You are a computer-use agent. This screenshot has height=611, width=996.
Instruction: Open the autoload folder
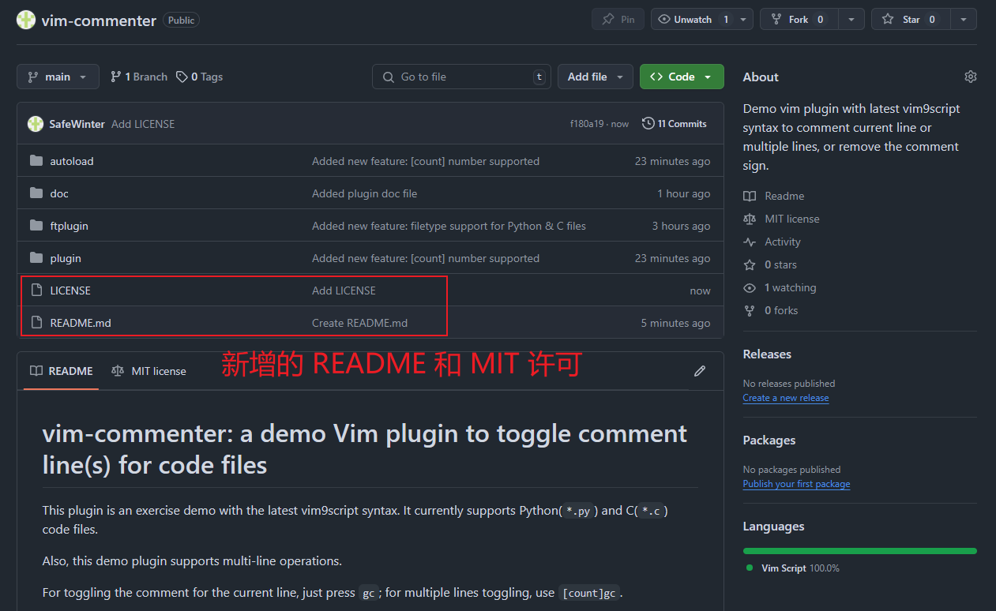coord(72,161)
